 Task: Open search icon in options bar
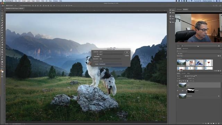[x=214, y=6]
